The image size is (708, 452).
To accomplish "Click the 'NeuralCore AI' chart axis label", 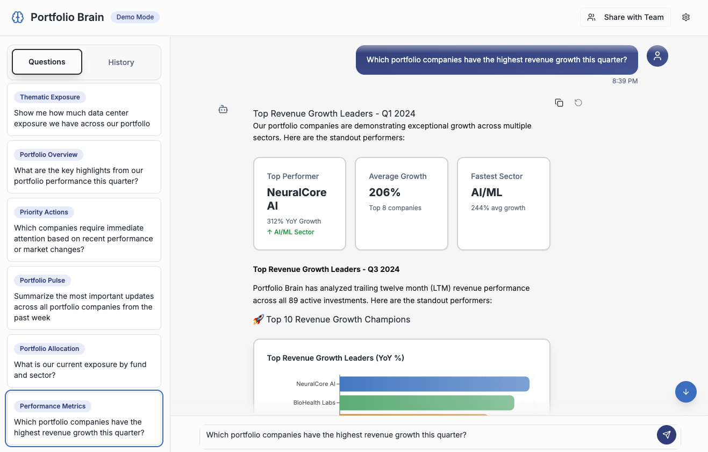I will click(x=316, y=384).
